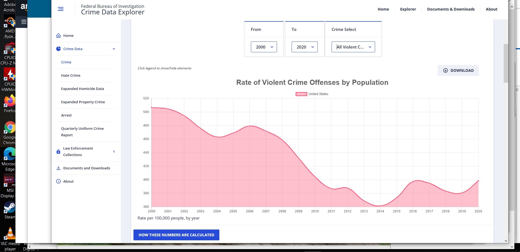Open the Crime Select dropdown
Screen dimensions: 520x252
353,47
